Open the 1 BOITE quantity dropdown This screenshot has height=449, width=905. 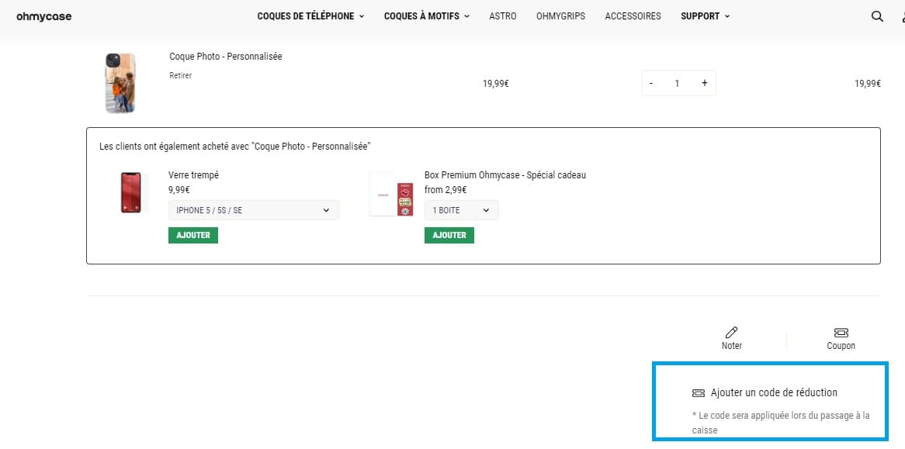tap(461, 209)
